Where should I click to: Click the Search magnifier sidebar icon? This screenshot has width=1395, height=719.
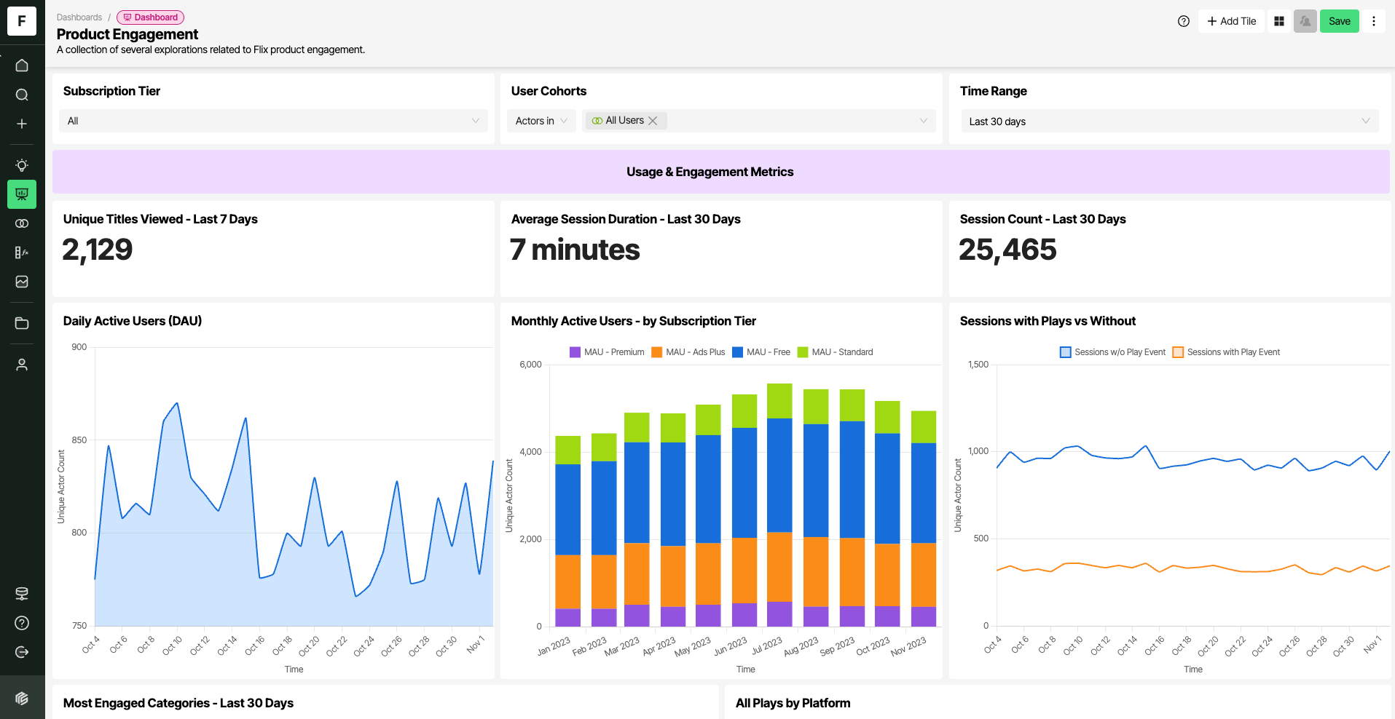pos(22,95)
